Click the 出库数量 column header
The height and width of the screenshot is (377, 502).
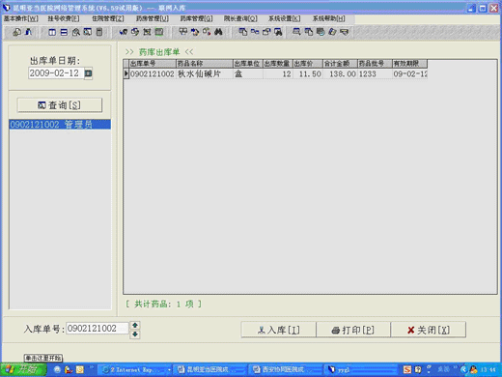coord(278,64)
